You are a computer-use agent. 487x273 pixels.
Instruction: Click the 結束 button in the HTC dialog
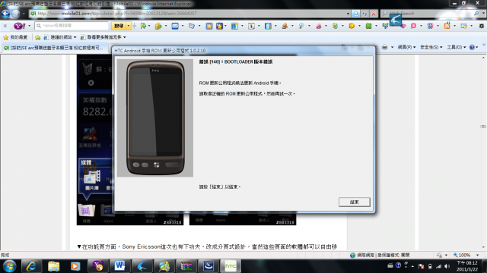click(354, 202)
